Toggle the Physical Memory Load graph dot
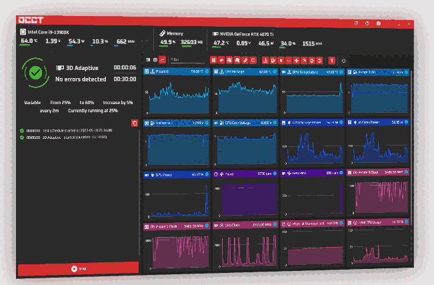The height and width of the screenshot is (285, 434). click(x=341, y=223)
